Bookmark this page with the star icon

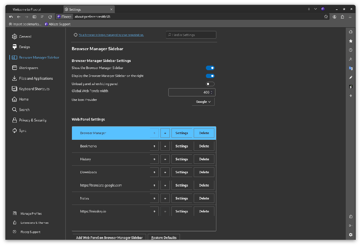point(326,17)
